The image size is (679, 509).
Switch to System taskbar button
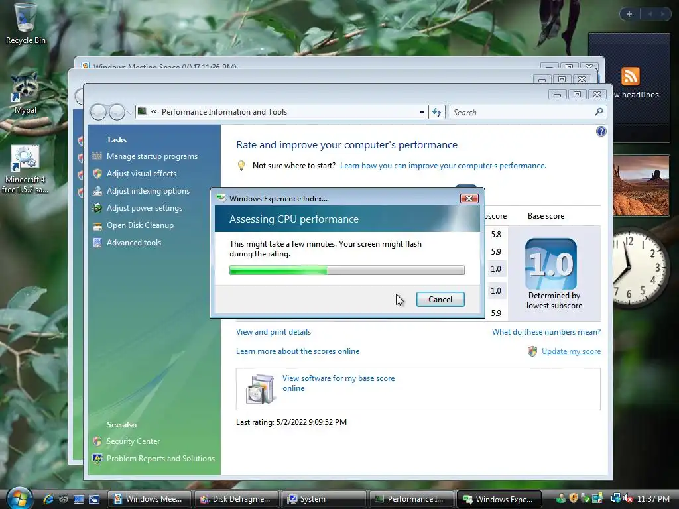[324, 499]
